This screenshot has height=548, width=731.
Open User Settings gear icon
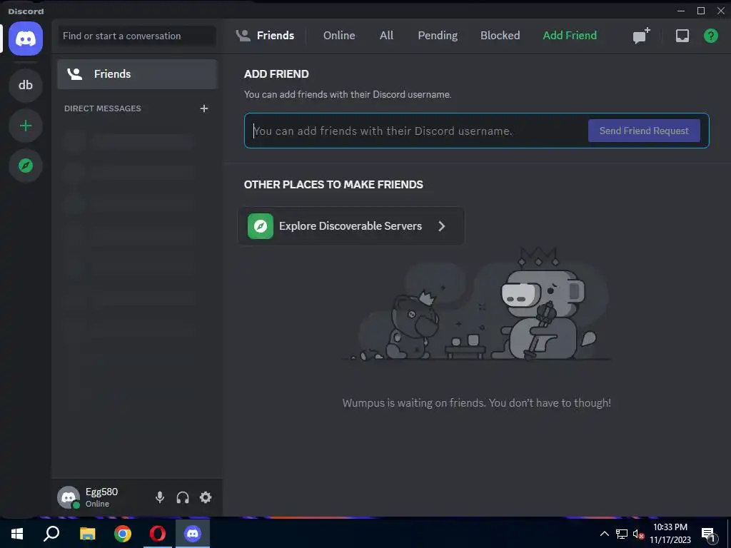tap(206, 497)
